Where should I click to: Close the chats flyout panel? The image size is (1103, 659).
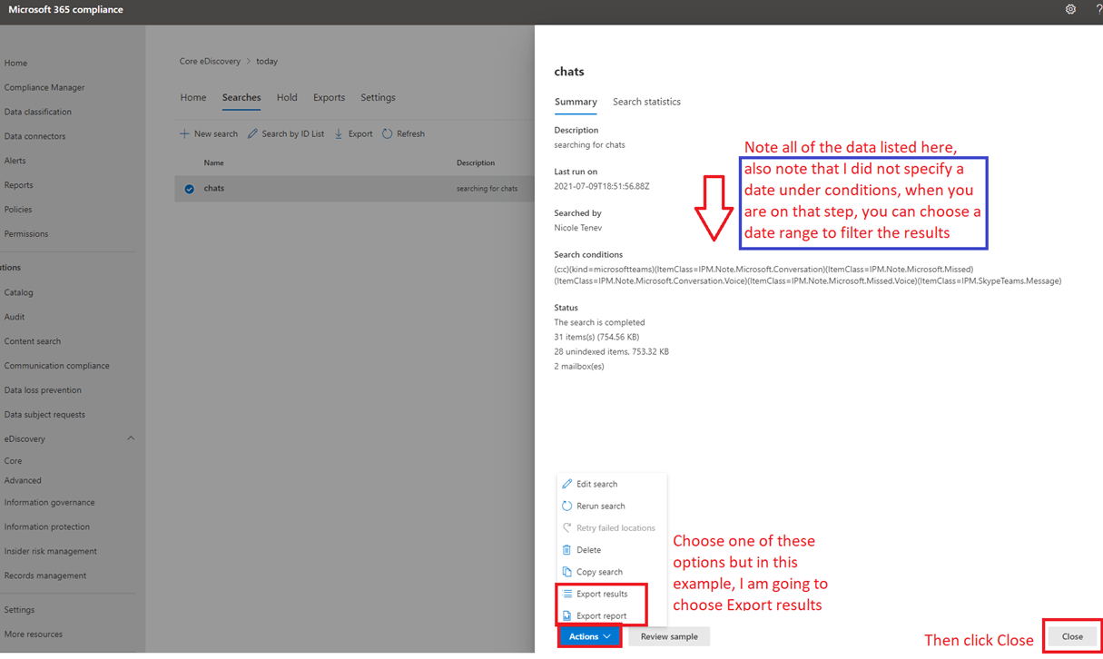pyautogui.click(x=1072, y=636)
